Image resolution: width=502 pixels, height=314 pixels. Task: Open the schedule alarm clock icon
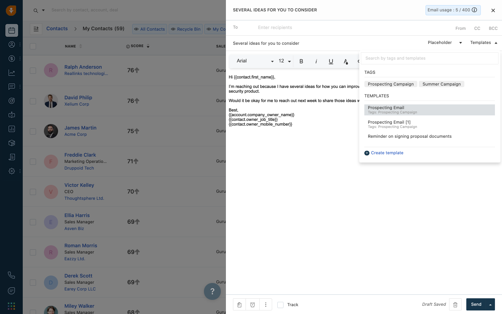(x=253, y=305)
